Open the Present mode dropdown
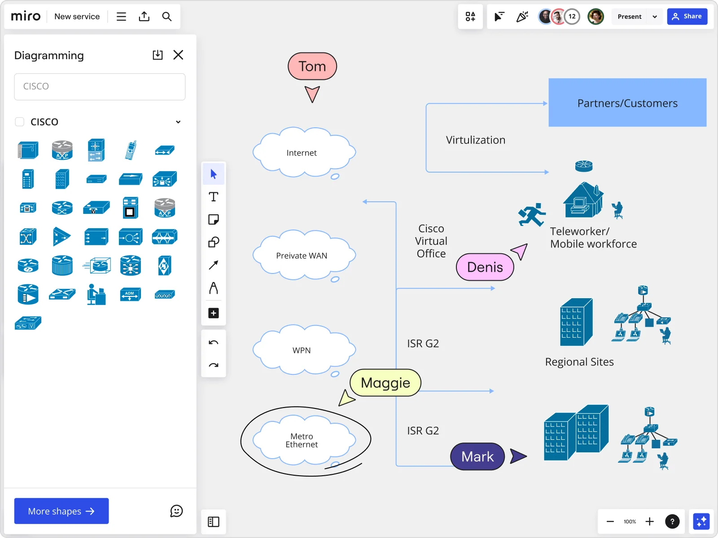 pyautogui.click(x=655, y=16)
